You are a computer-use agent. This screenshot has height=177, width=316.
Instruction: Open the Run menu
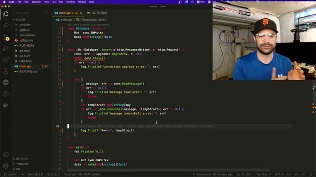[61, 2]
